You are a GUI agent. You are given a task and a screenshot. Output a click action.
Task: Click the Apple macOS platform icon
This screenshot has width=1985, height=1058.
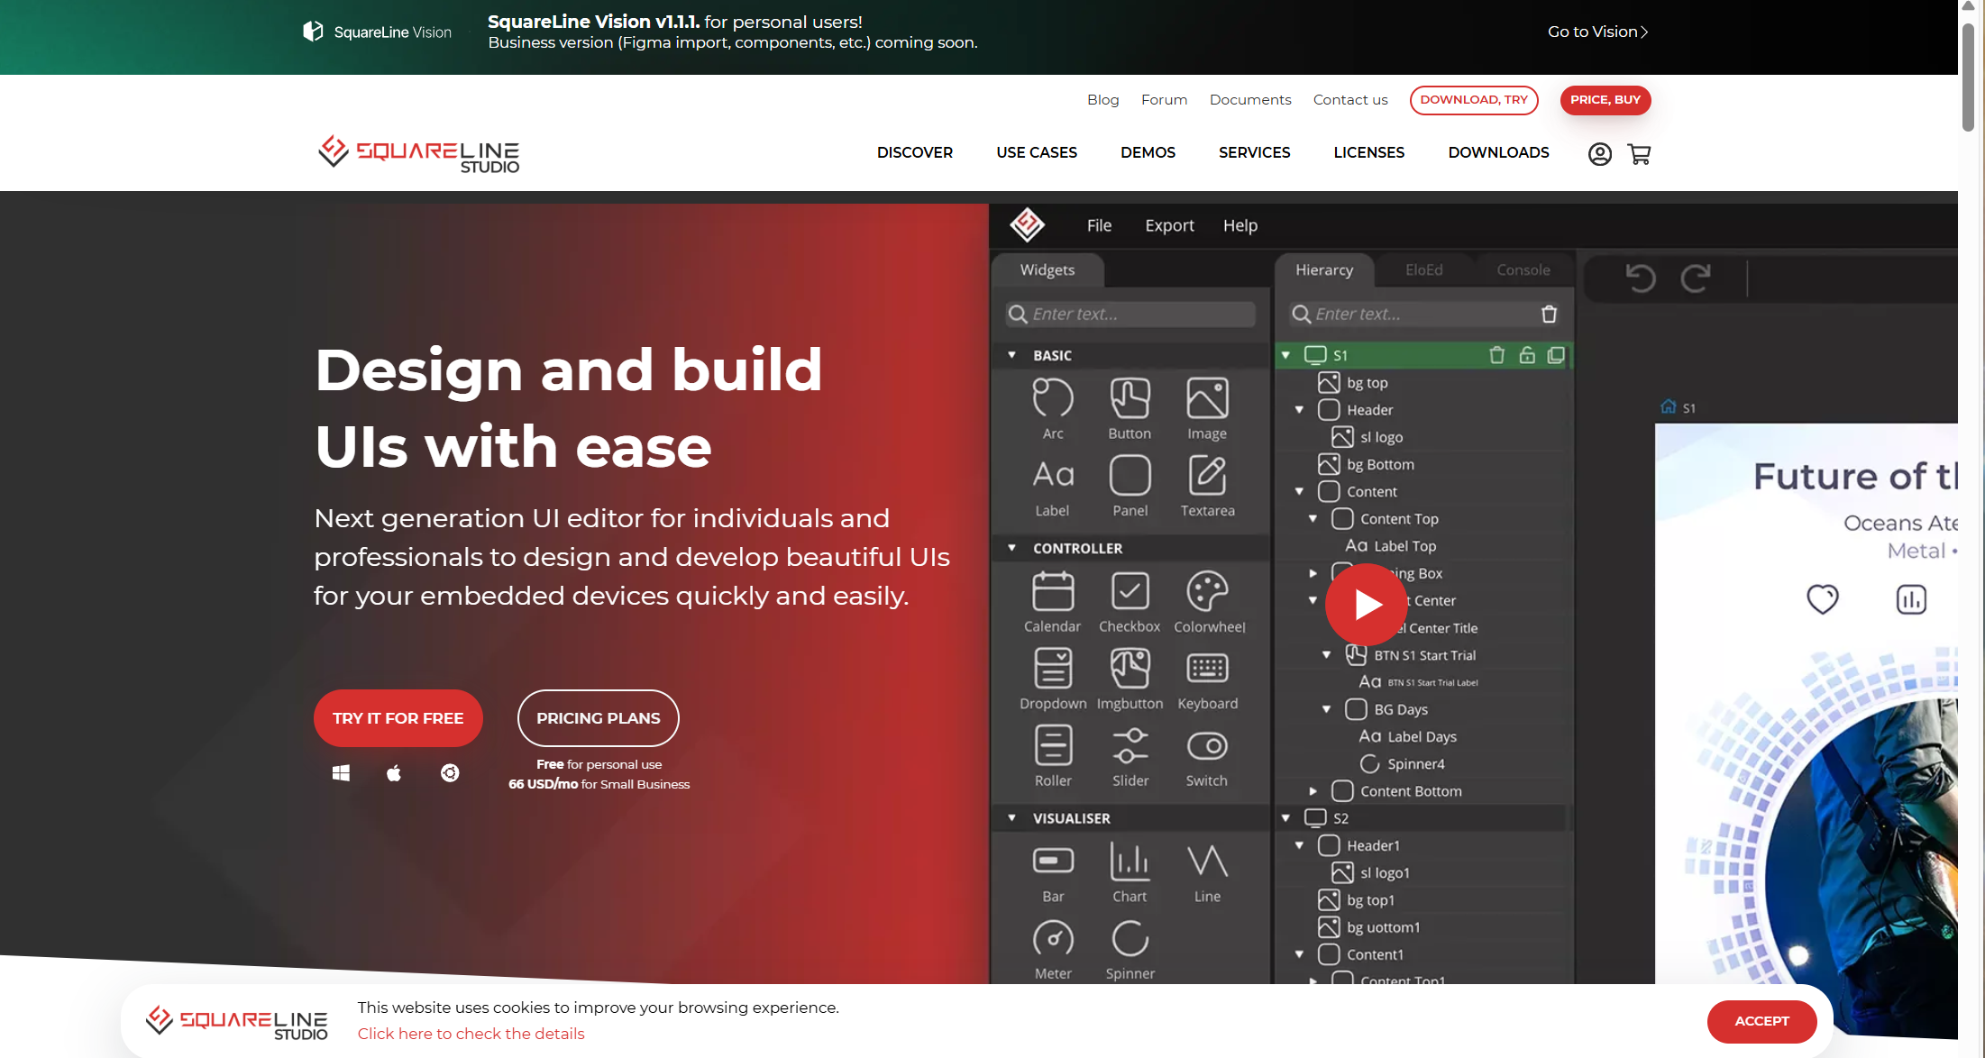pyautogui.click(x=394, y=773)
